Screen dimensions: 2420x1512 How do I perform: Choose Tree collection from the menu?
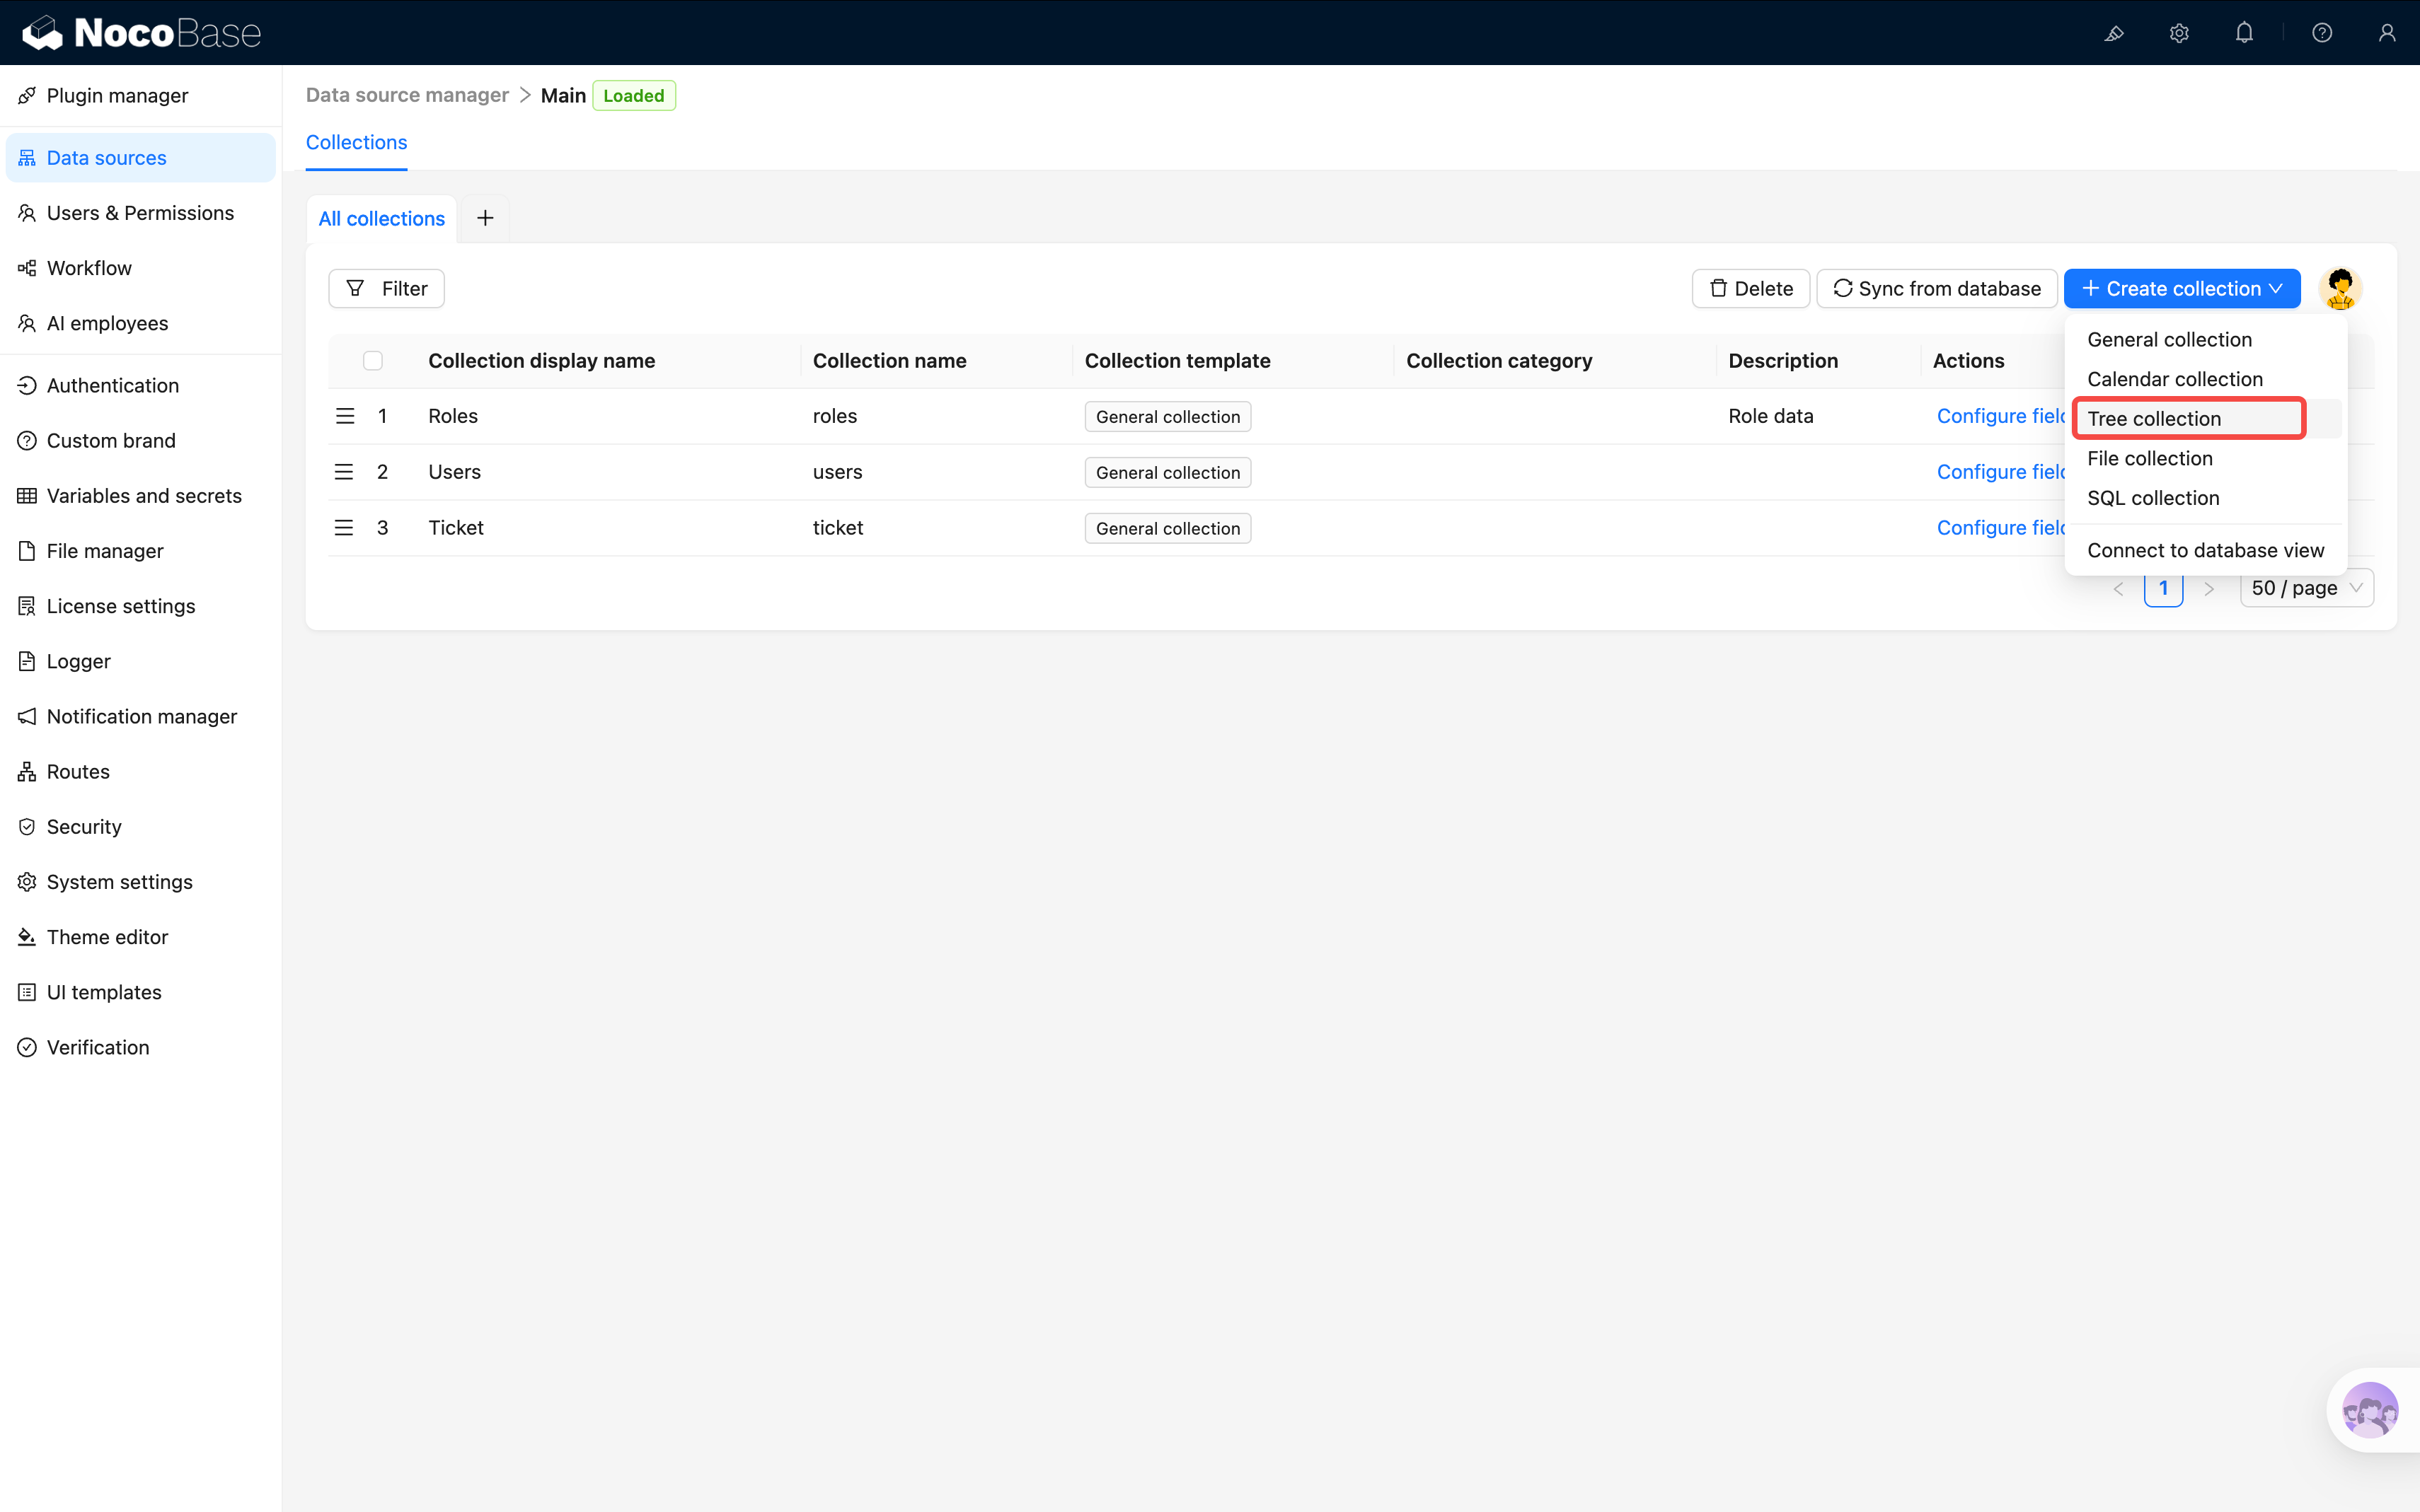pyautogui.click(x=2154, y=419)
